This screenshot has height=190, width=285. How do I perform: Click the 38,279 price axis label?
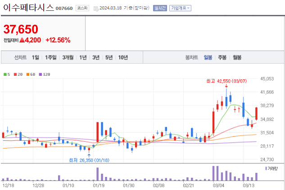(x=267, y=106)
